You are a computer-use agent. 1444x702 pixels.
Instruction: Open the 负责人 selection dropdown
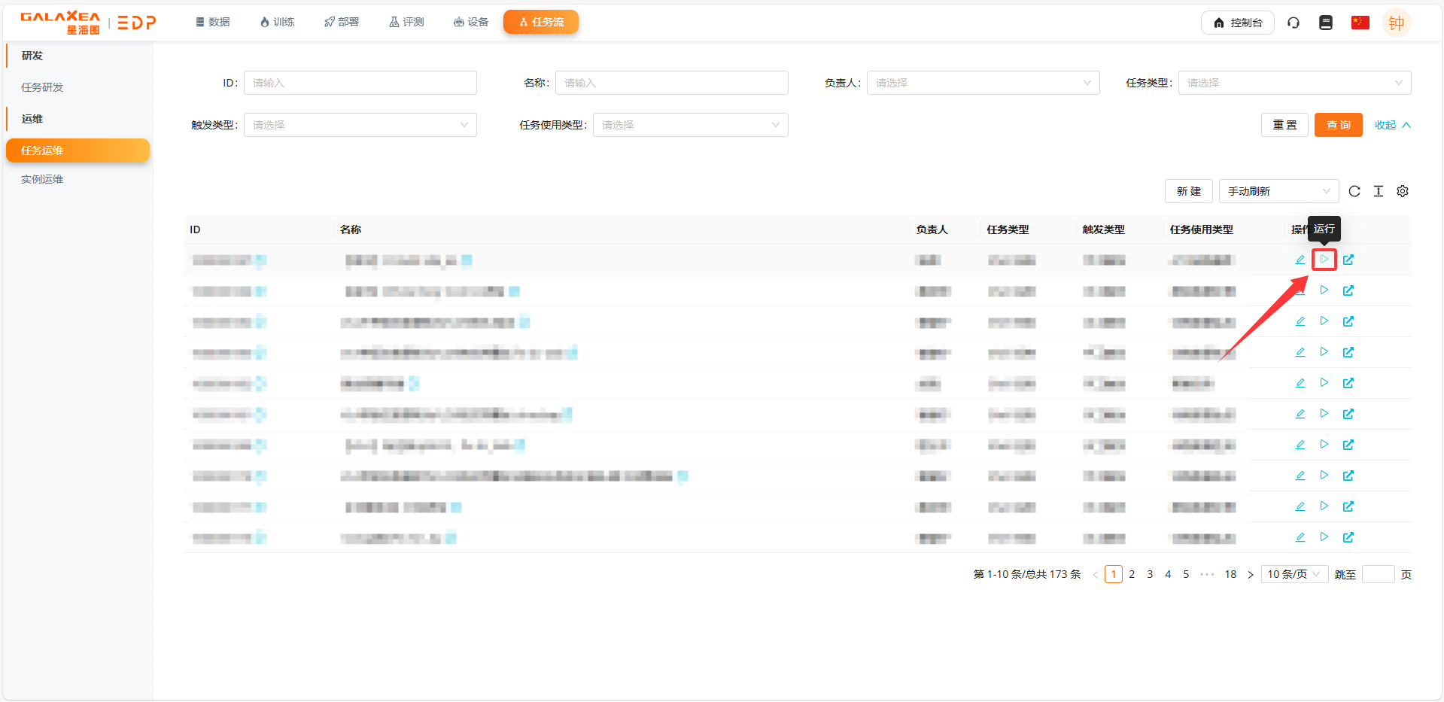[983, 83]
